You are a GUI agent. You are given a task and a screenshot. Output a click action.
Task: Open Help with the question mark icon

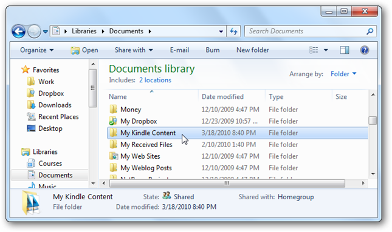(365, 50)
